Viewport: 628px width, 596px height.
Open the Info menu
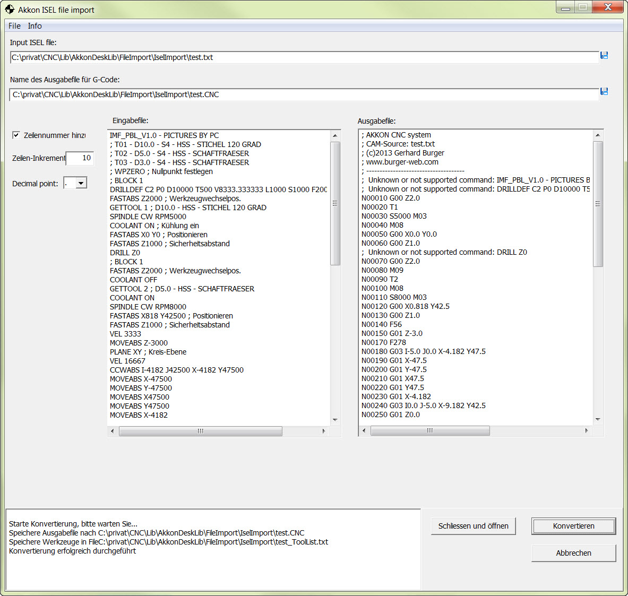tap(35, 26)
